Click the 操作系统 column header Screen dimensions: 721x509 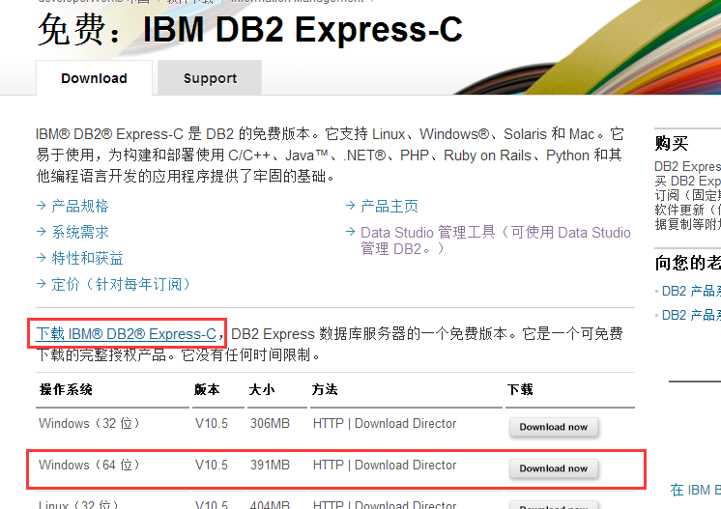[67, 389]
